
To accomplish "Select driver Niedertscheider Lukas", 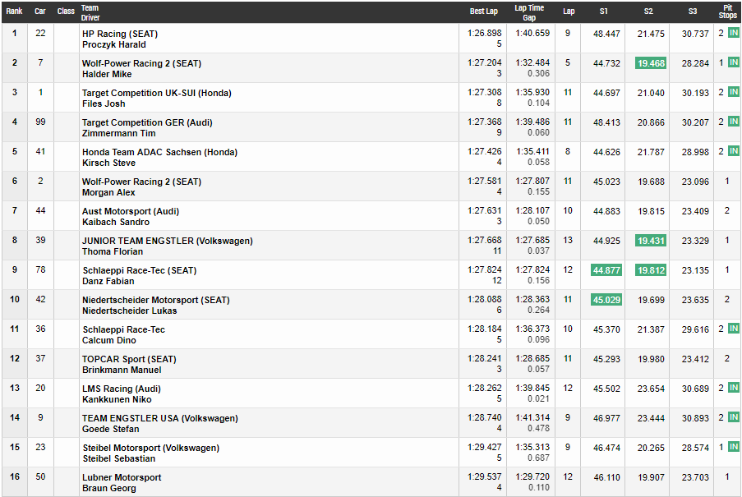I will pos(130,311).
